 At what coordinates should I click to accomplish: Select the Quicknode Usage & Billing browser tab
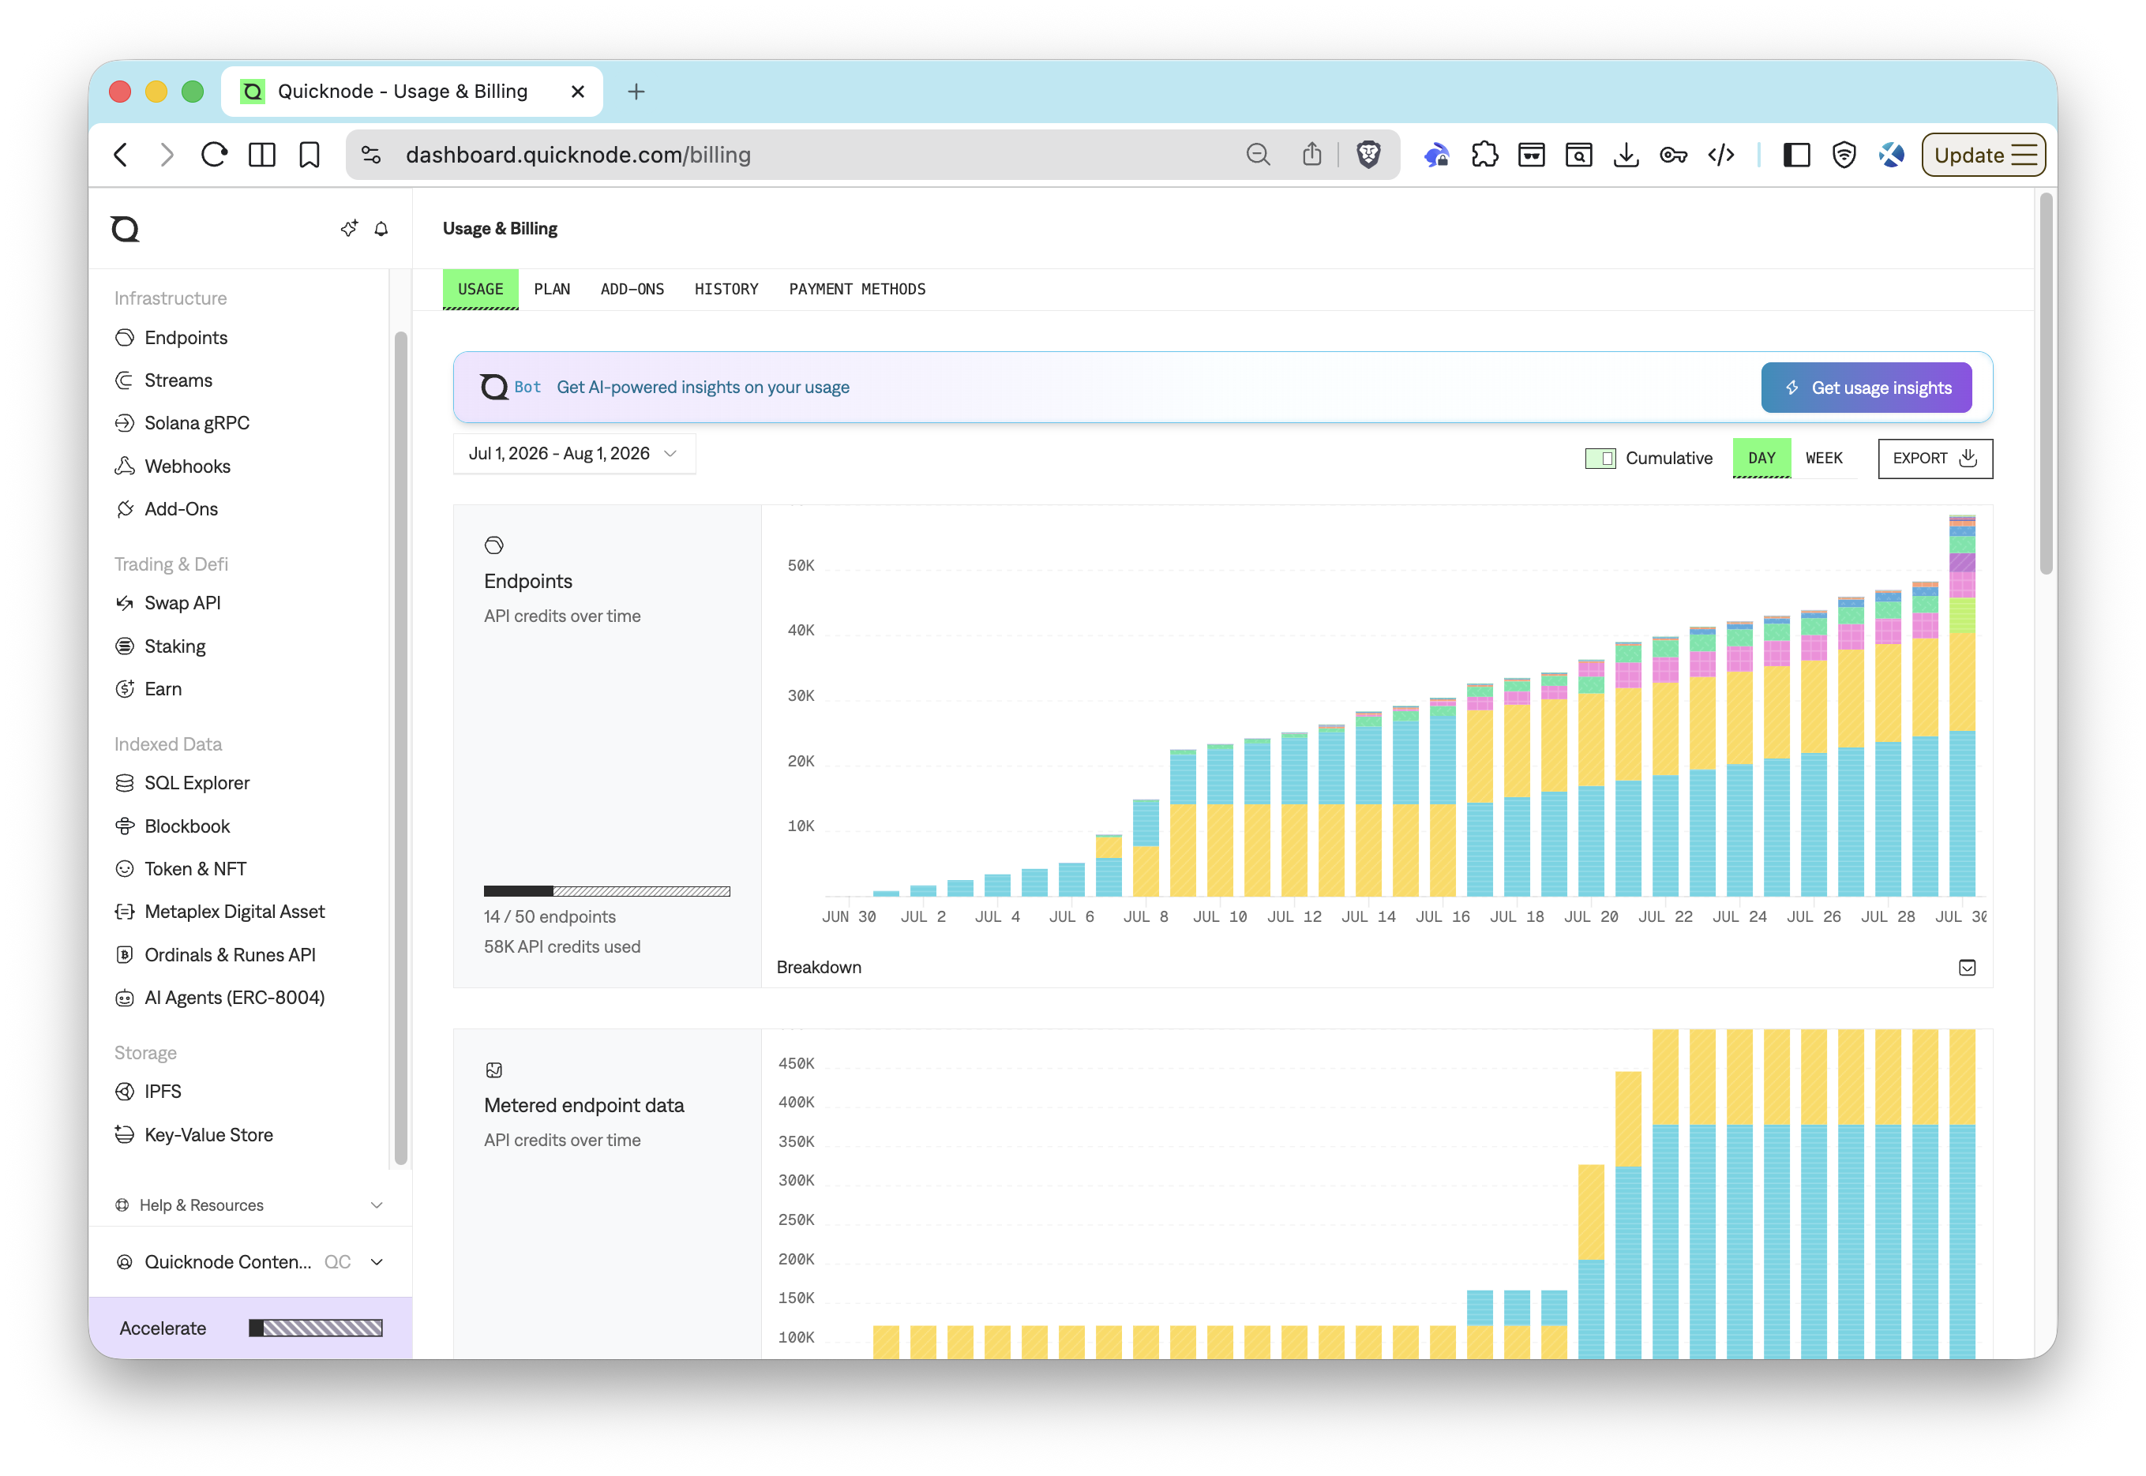(x=411, y=92)
